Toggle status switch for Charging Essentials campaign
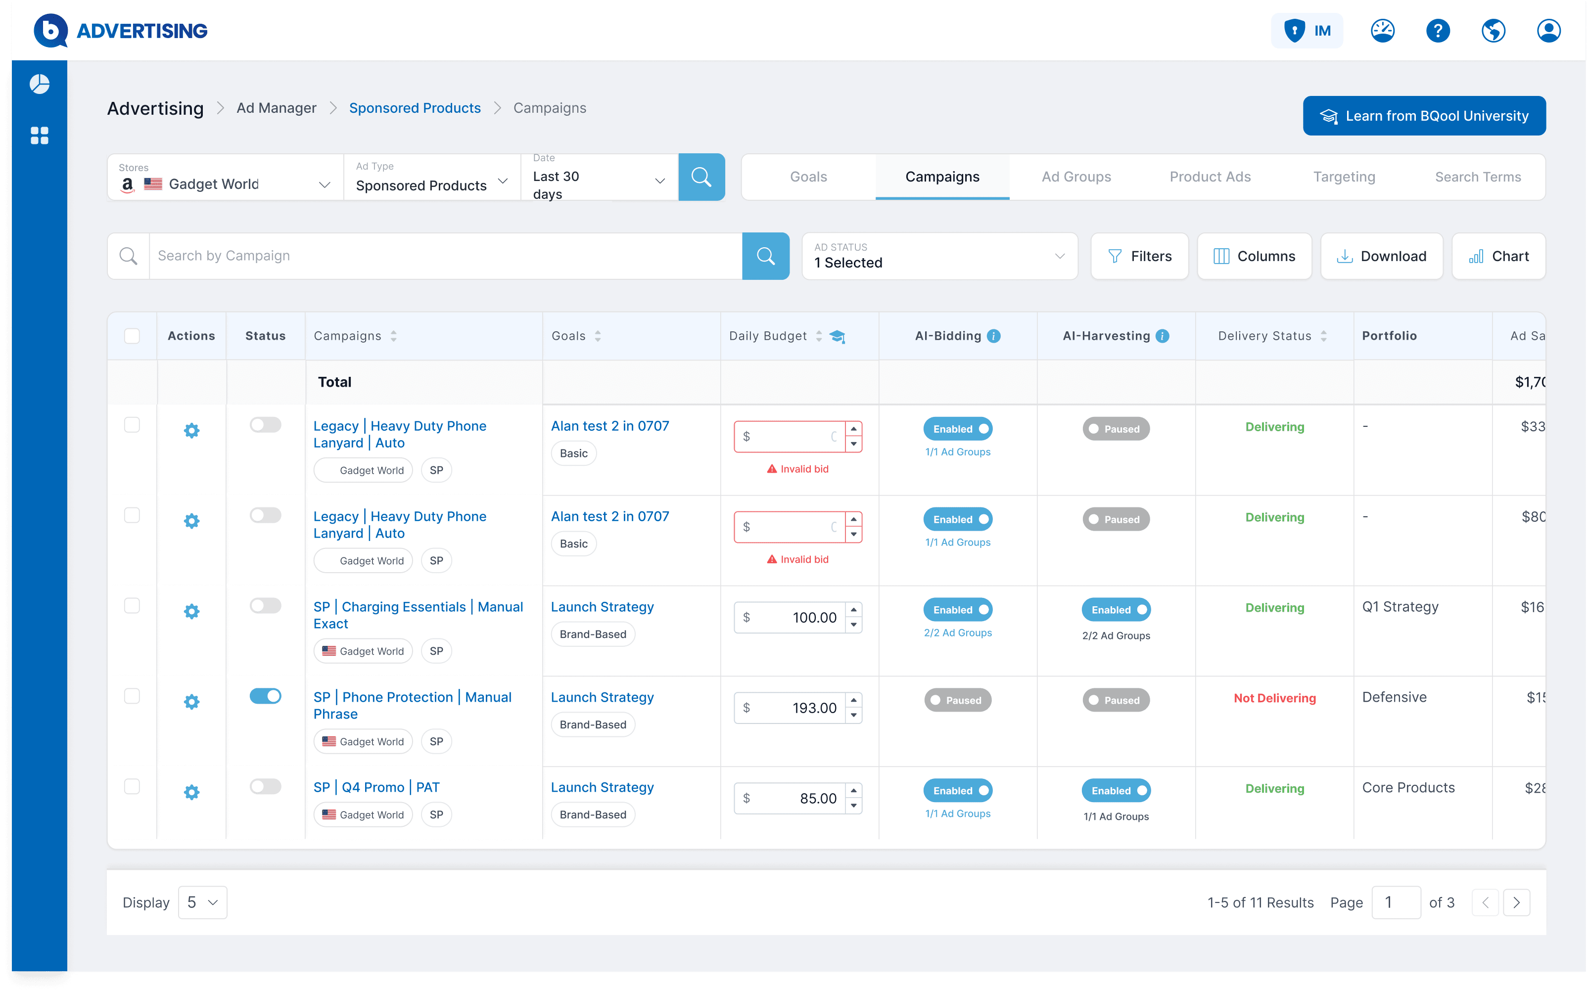Screen dimensions: 1588x993 266,605
